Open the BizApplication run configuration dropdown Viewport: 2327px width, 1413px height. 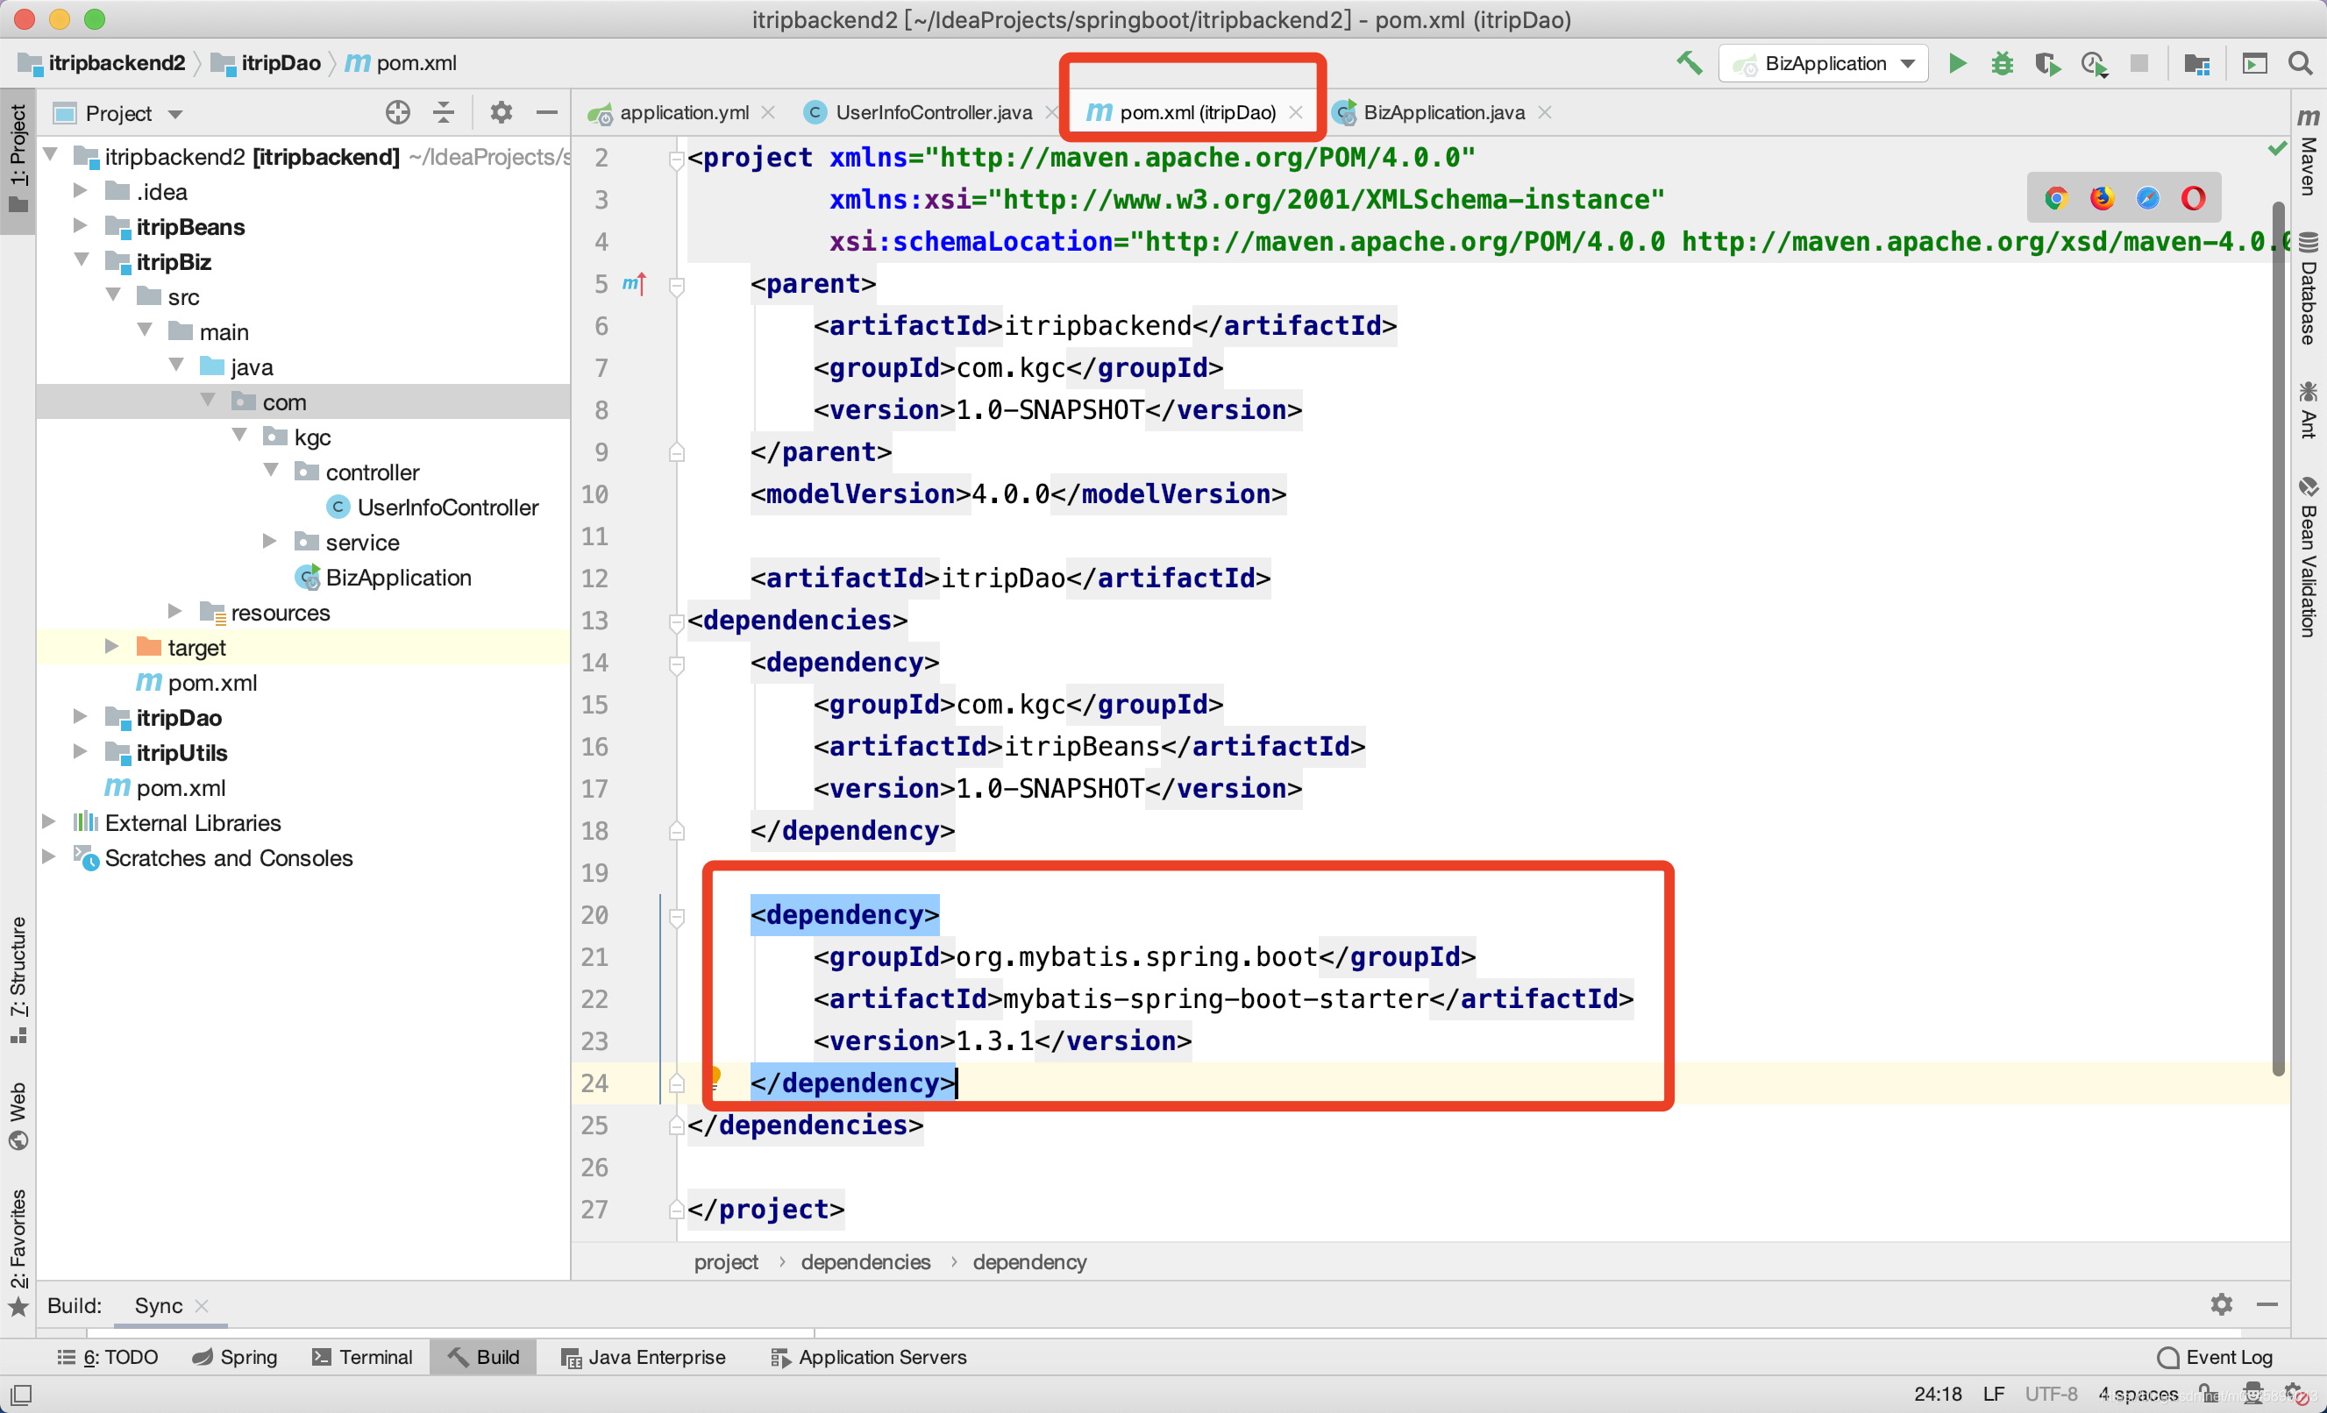[1824, 64]
